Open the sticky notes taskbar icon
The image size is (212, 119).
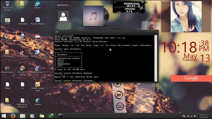(42, 116)
